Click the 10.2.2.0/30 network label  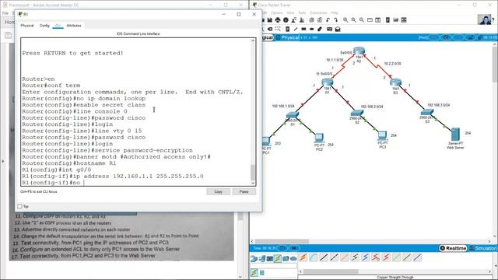(x=392, y=64)
